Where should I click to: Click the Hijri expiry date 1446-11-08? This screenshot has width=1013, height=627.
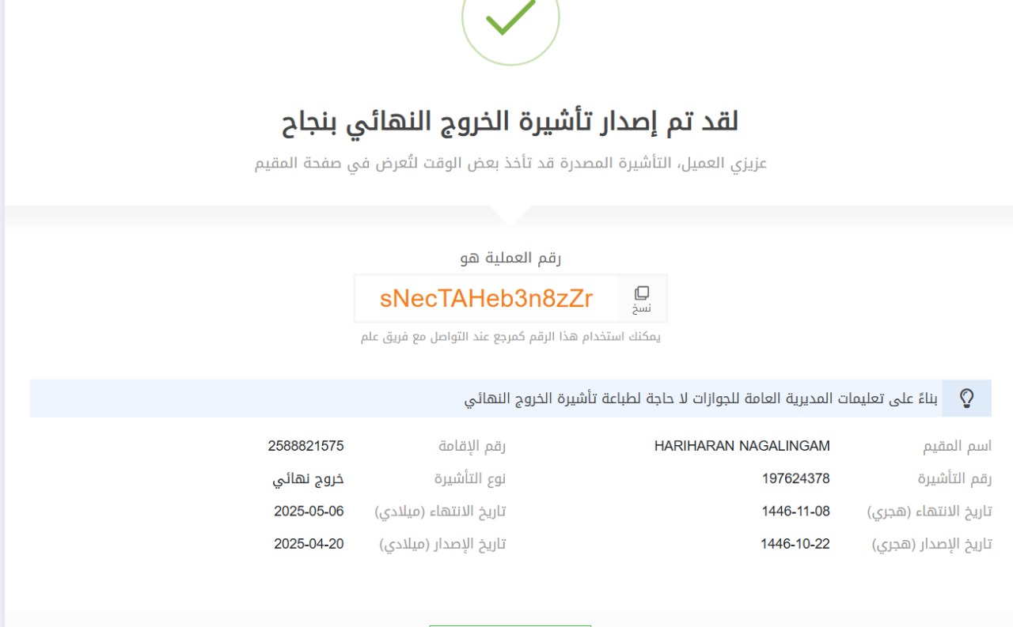(795, 512)
